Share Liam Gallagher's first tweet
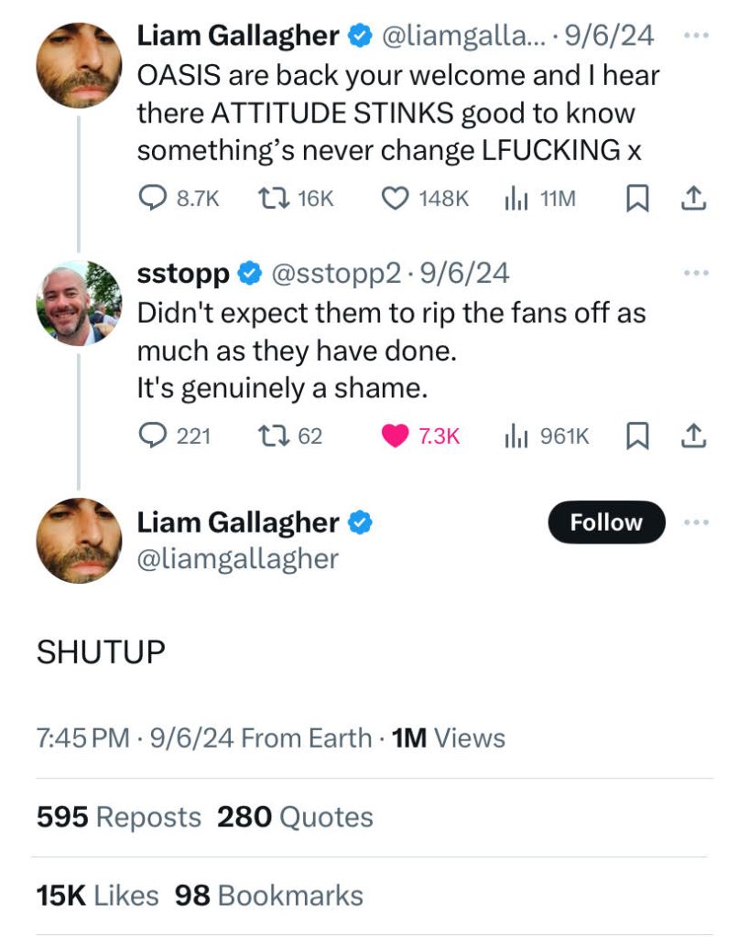The width and height of the screenshot is (749, 937). tap(695, 199)
